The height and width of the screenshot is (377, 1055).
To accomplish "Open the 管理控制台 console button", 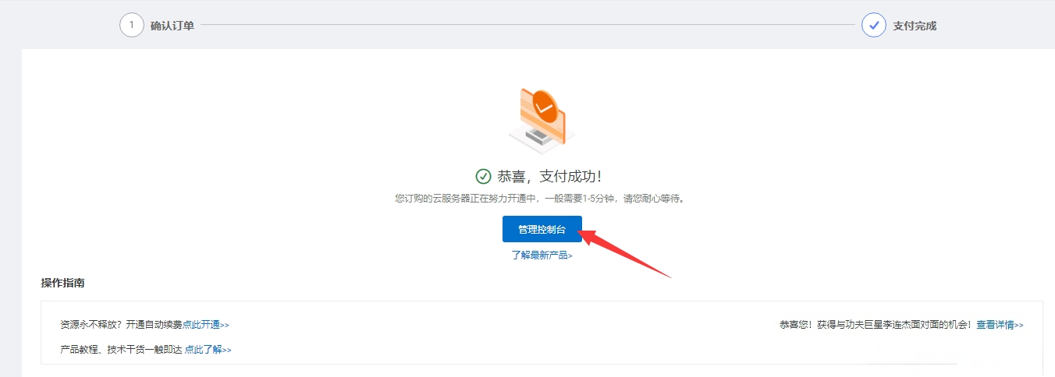I will point(542,229).
